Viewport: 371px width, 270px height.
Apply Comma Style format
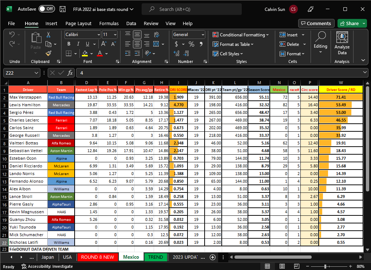[201, 44]
